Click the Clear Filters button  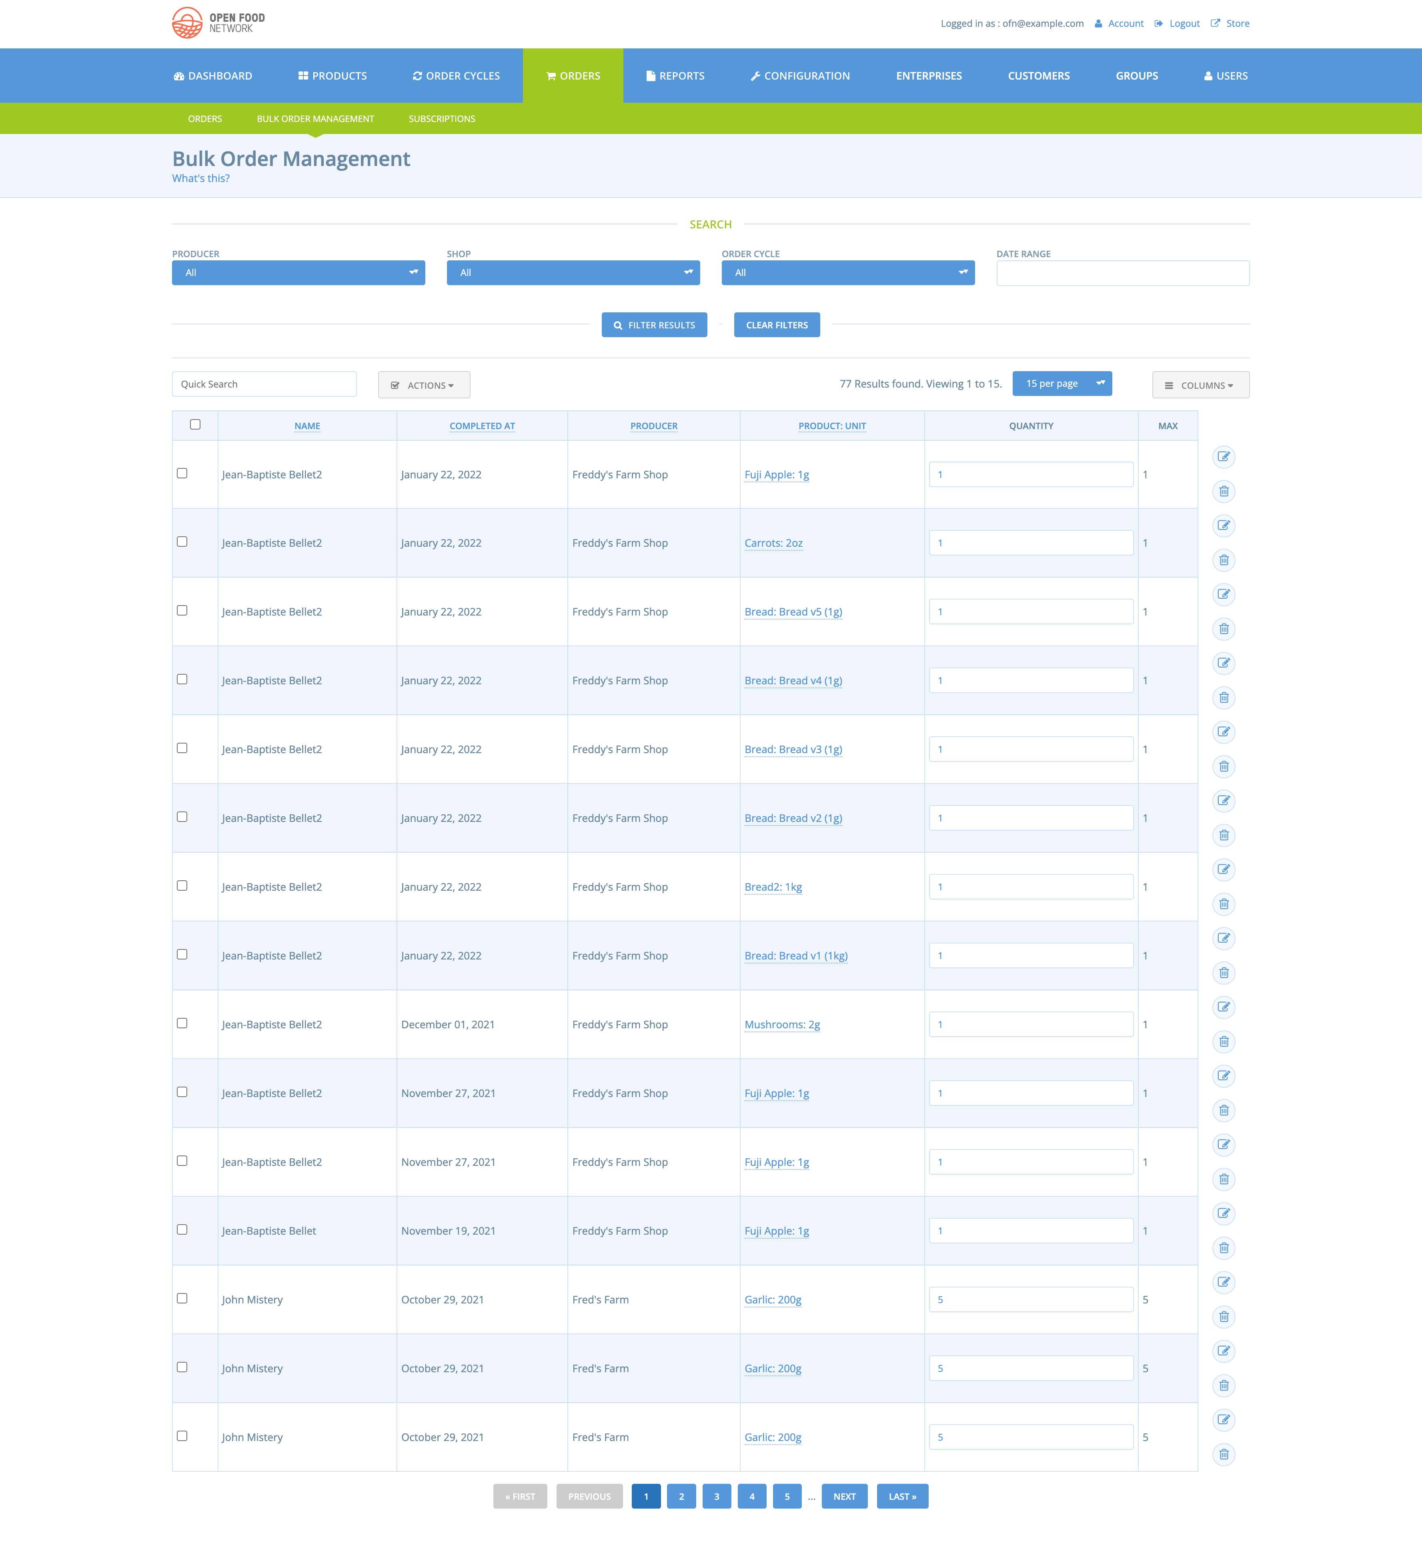[x=776, y=325]
